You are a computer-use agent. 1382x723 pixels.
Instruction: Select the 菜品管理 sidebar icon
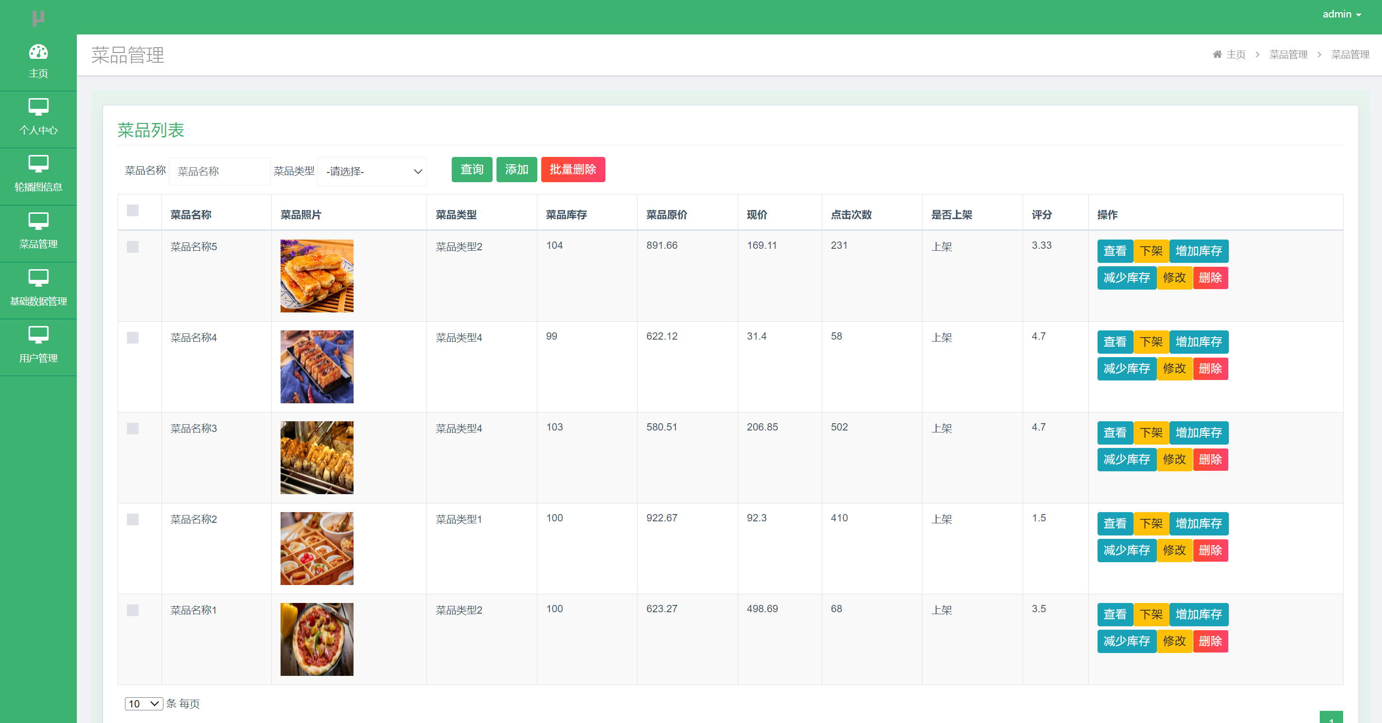pyautogui.click(x=38, y=232)
